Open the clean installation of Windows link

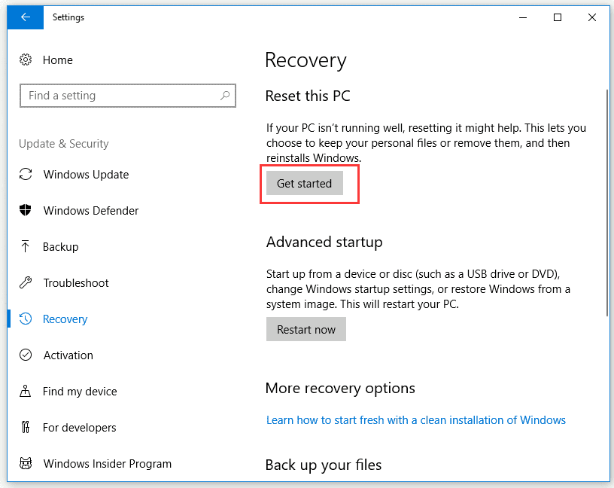pos(415,420)
